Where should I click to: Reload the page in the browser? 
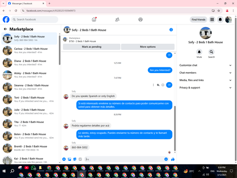click(x=16, y=10)
